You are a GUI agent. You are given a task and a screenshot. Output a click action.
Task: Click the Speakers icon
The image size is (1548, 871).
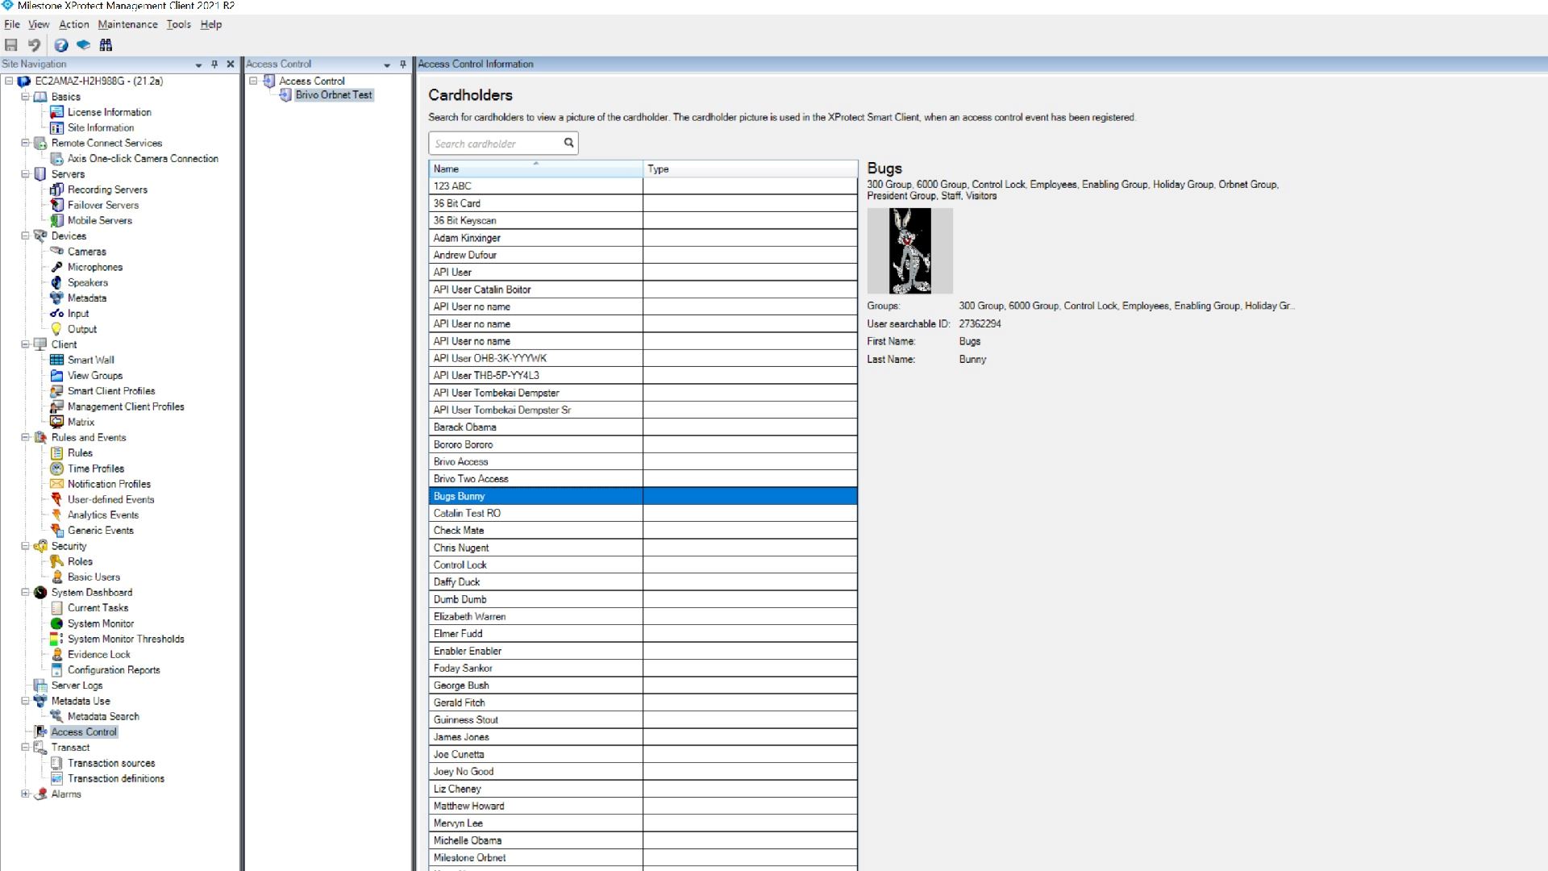click(57, 282)
